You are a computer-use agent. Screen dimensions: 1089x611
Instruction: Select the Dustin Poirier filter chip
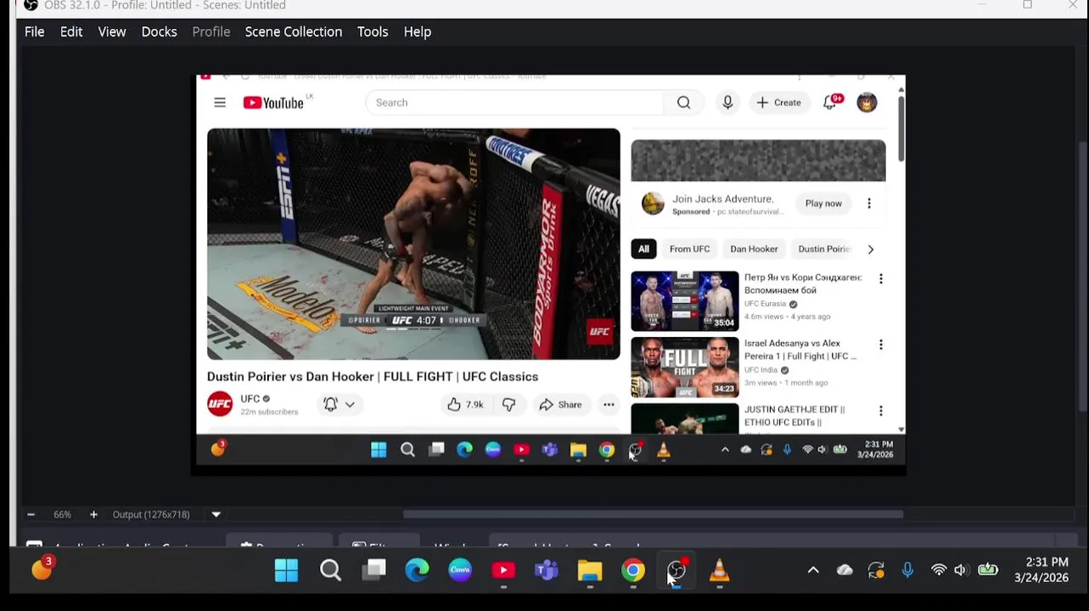pyautogui.click(x=823, y=249)
